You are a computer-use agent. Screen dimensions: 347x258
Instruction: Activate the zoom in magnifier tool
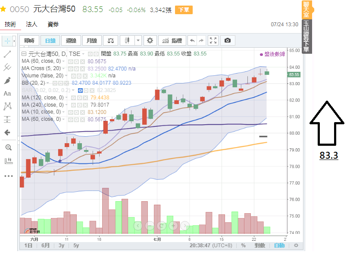click(9, 147)
